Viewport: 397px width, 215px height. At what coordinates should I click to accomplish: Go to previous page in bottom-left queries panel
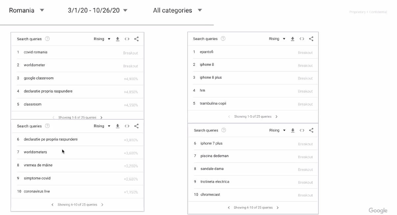tap(52, 205)
